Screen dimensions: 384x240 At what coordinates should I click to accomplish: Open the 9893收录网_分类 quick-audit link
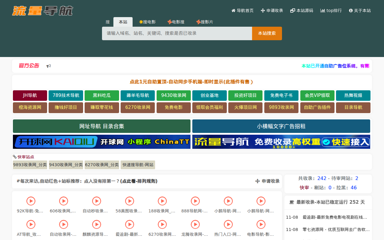click(x=30, y=165)
